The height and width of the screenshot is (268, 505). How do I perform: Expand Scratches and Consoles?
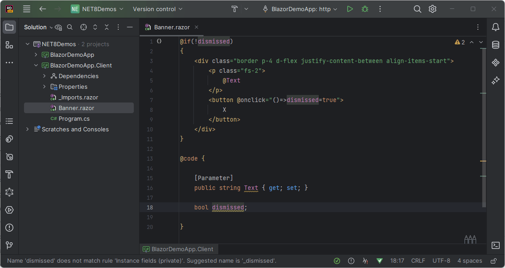(28, 129)
